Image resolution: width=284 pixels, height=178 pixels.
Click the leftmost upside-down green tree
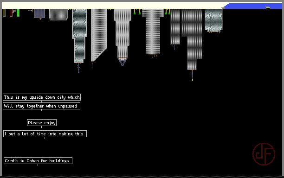(135, 12)
